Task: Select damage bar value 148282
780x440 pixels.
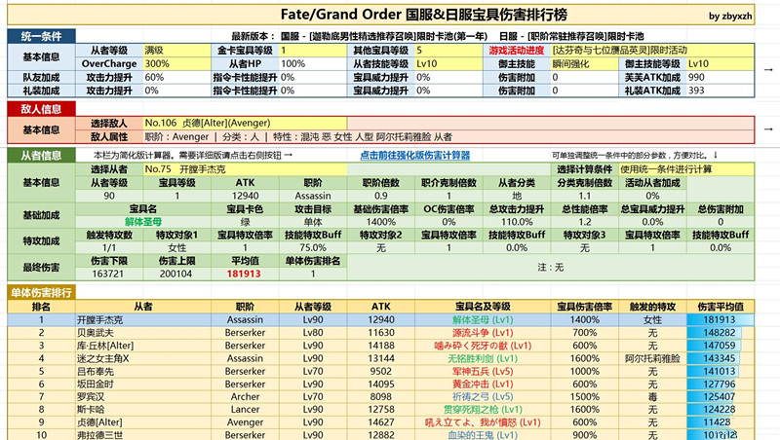Action: 720,333
